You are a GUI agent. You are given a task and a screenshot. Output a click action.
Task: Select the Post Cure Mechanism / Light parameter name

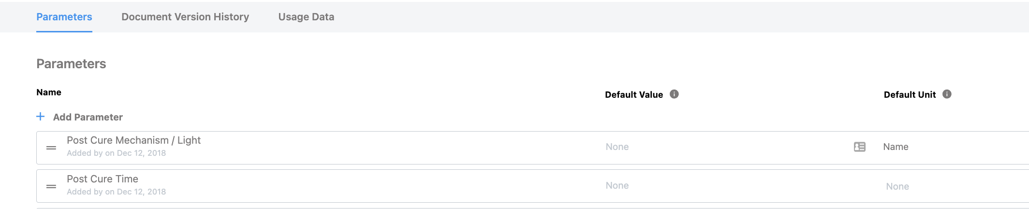[133, 140]
